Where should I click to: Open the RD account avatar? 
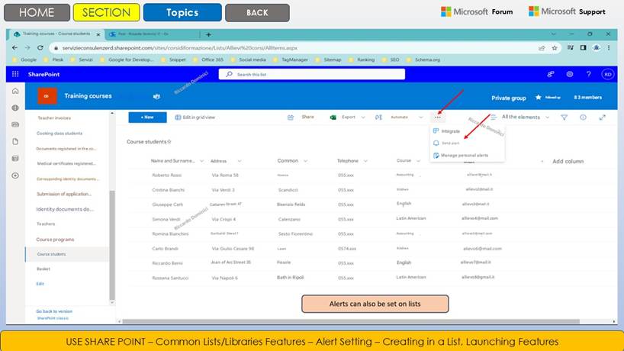click(607, 74)
